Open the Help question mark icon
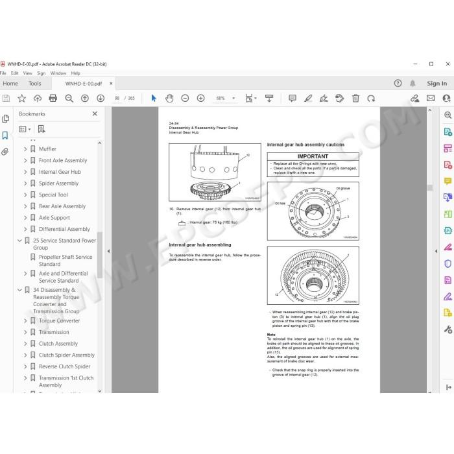Image resolution: width=454 pixels, height=454 pixels. coord(398,84)
